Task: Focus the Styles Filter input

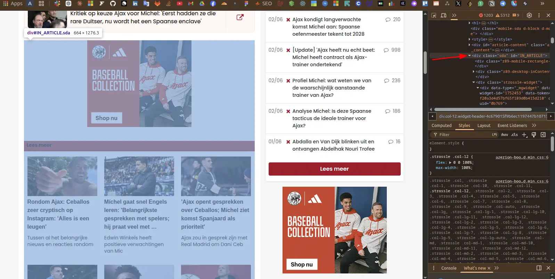Action: 464,135
